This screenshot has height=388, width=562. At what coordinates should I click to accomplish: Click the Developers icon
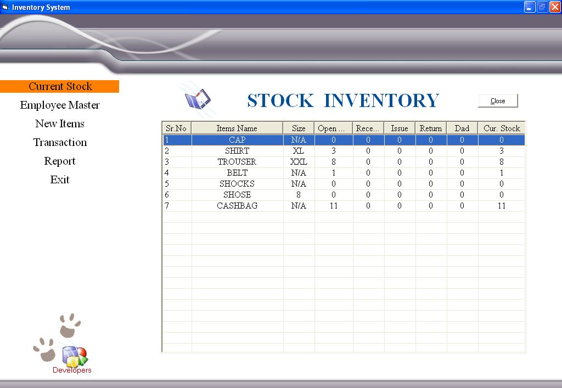tap(75, 357)
